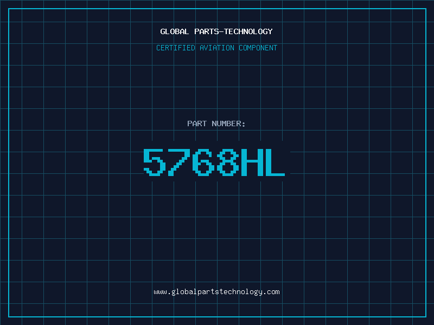
Task: Select the part number 5768HL
Action: click(x=214, y=162)
